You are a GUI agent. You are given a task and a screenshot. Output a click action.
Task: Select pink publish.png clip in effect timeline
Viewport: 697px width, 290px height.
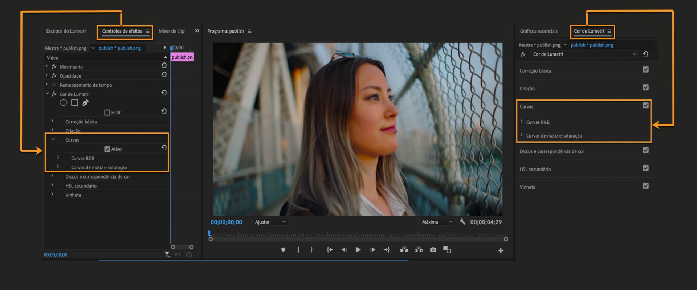(x=182, y=57)
